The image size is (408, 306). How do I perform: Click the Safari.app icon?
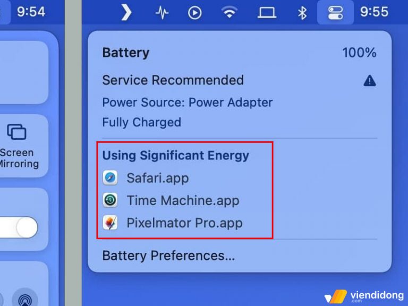pyautogui.click(x=110, y=178)
